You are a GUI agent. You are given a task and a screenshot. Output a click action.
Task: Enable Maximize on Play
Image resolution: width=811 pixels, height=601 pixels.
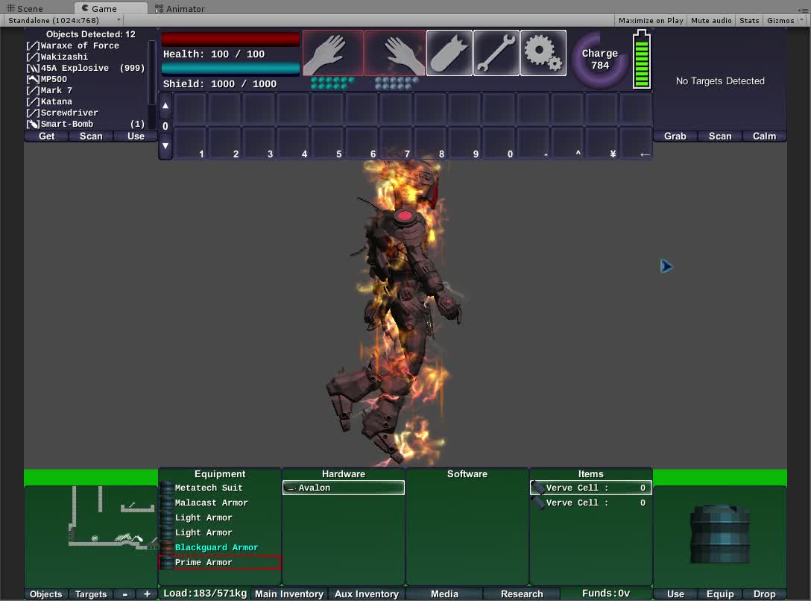[650, 20]
